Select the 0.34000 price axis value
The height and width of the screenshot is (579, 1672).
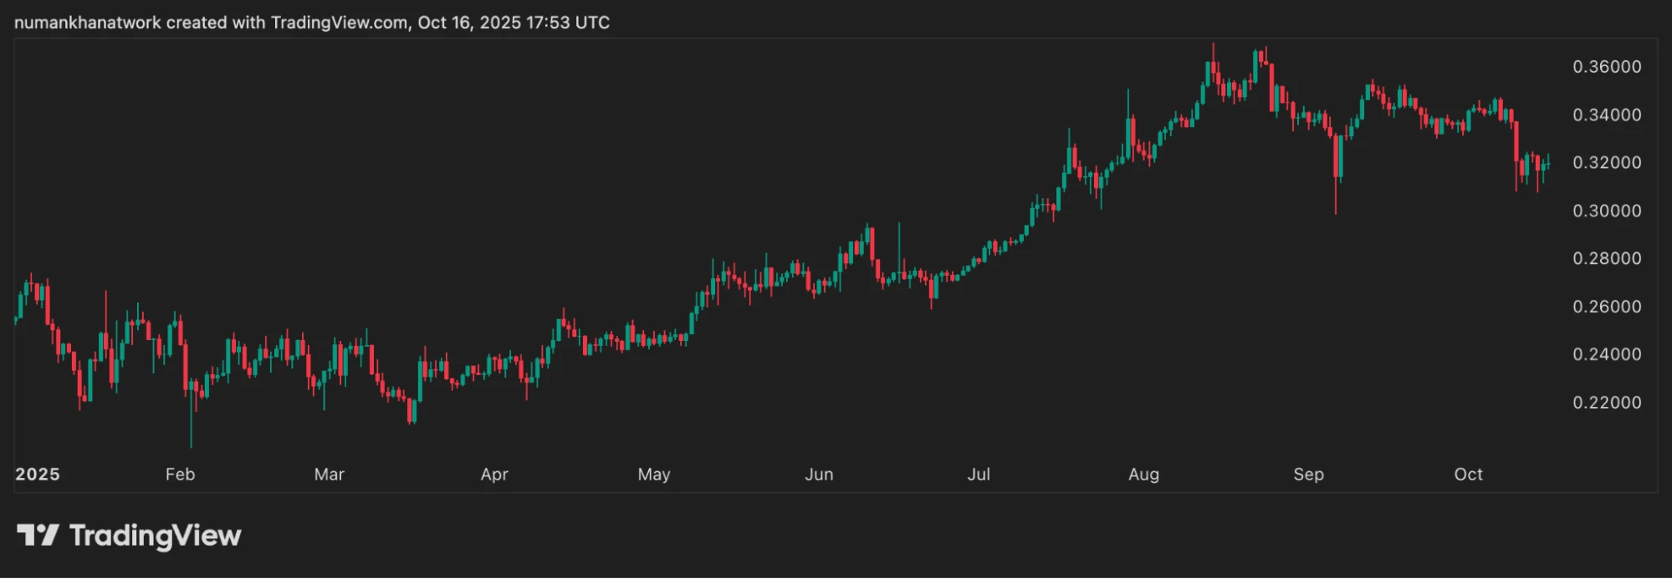click(x=1607, y=114)
